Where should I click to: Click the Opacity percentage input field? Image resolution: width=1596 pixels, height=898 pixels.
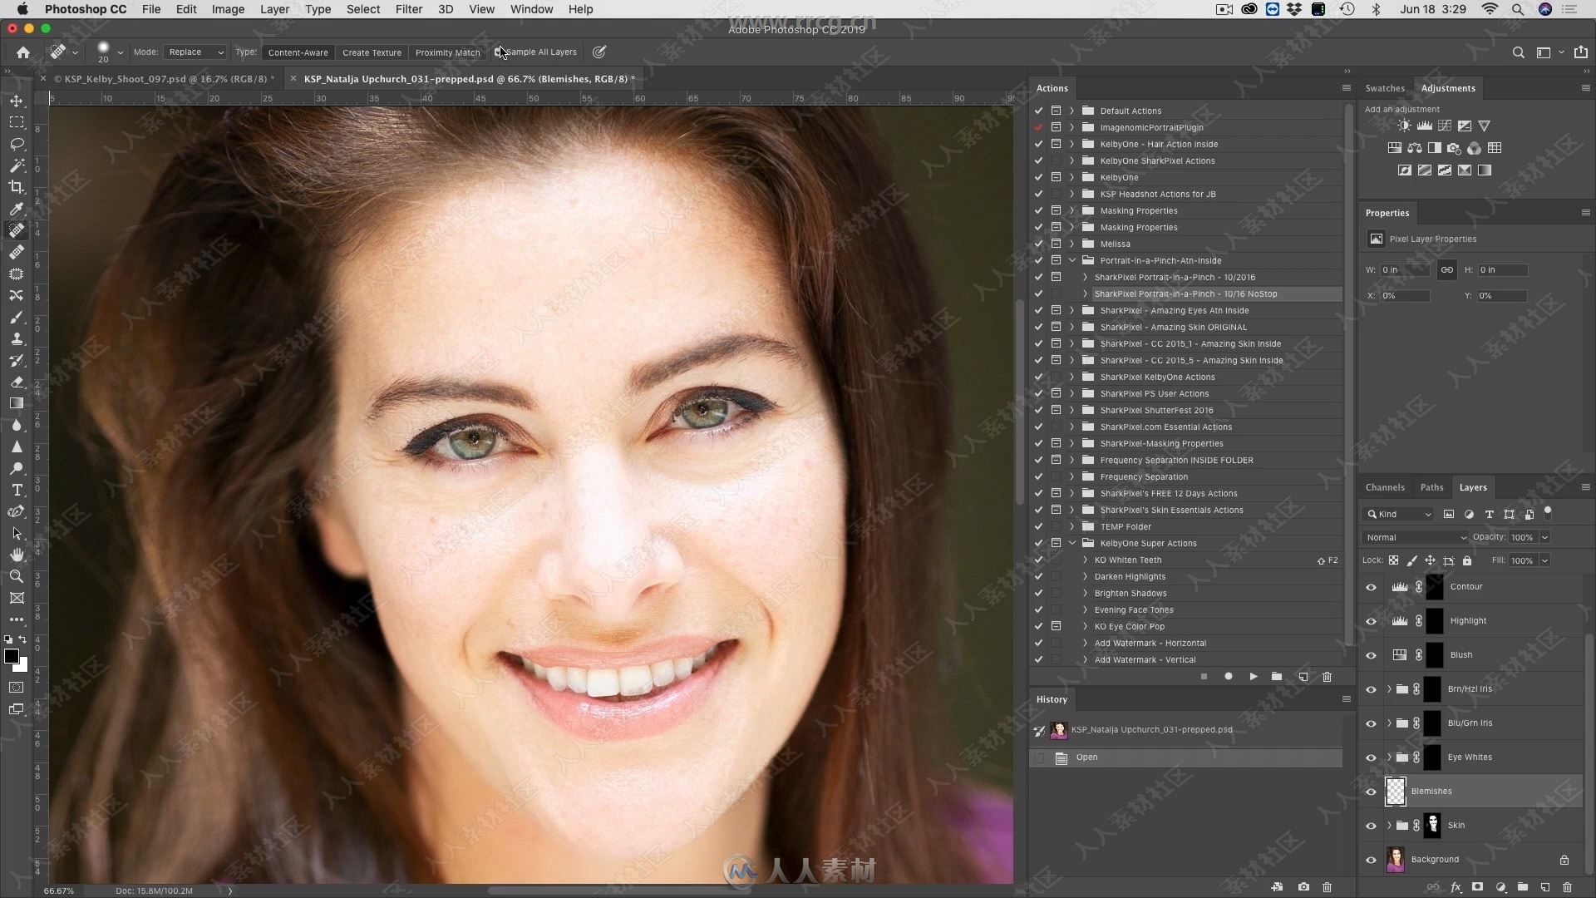coord(1524,537)
